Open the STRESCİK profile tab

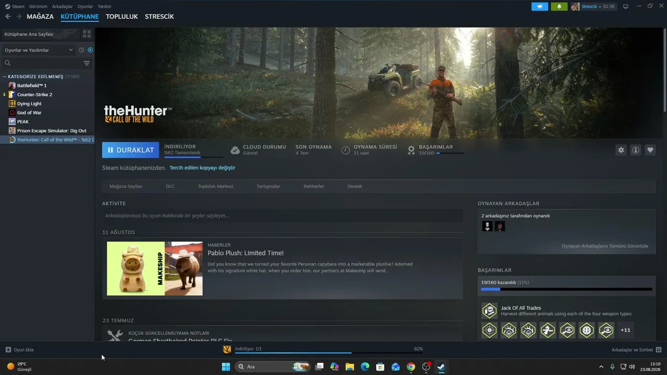tap(159, 17)
